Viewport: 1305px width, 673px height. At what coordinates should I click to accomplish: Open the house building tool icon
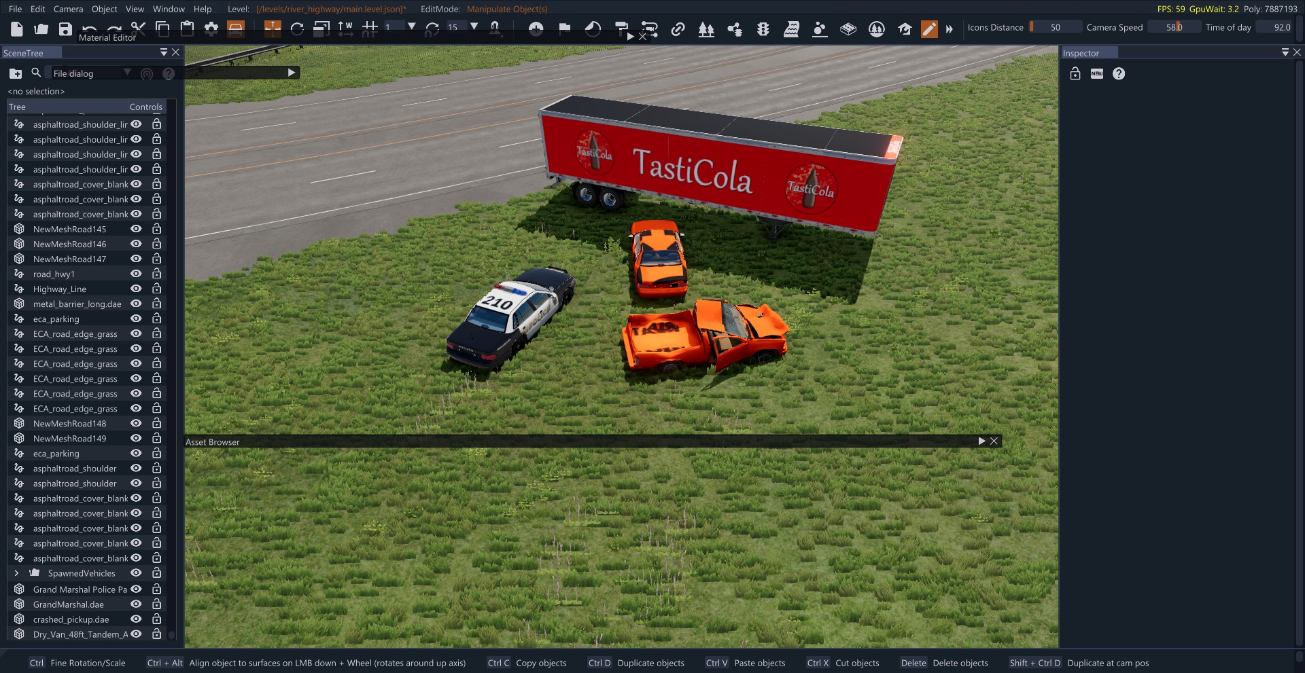pyautogui.click(x=905, y=29)
